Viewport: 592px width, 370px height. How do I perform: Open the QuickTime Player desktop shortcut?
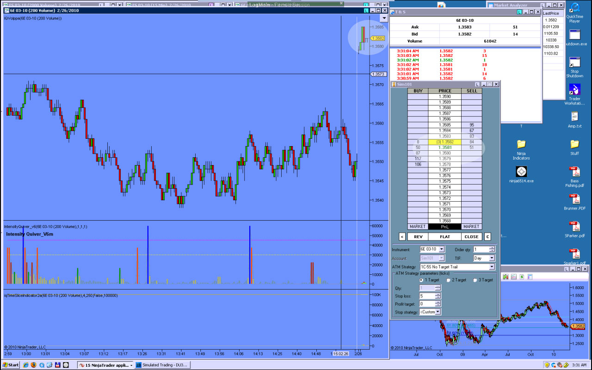[574, 13]
